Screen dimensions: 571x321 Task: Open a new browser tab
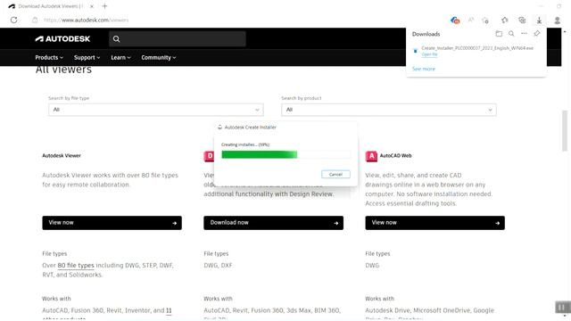click(104, 6)
